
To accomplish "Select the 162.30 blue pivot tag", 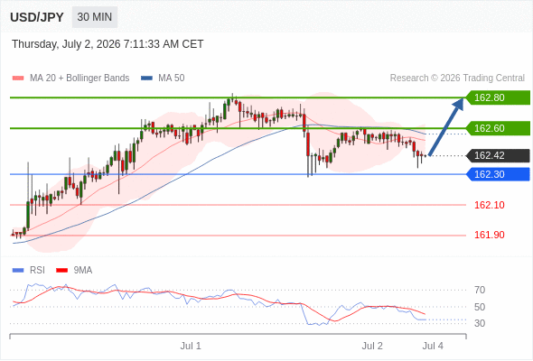I will pyautogui.click(x=498, y=174).
